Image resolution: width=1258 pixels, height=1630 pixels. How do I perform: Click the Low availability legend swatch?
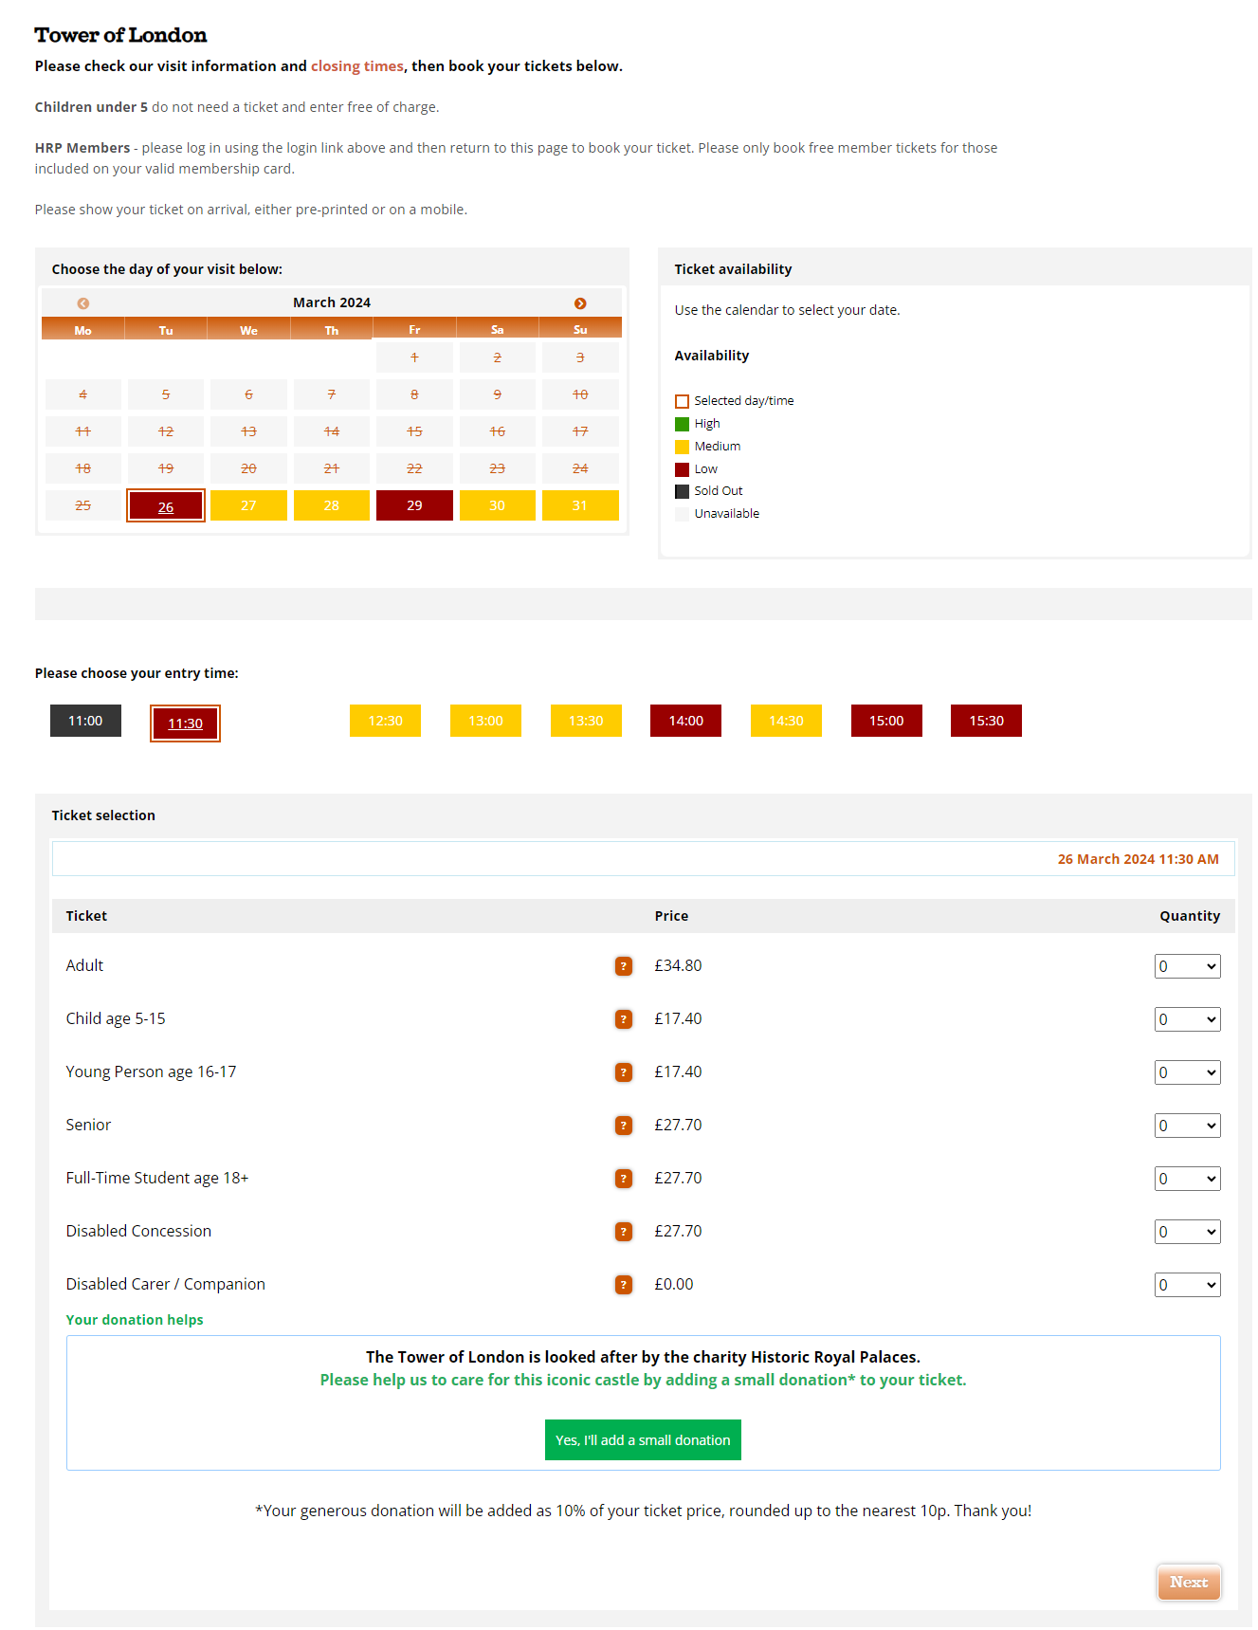[x=682, y=469]
